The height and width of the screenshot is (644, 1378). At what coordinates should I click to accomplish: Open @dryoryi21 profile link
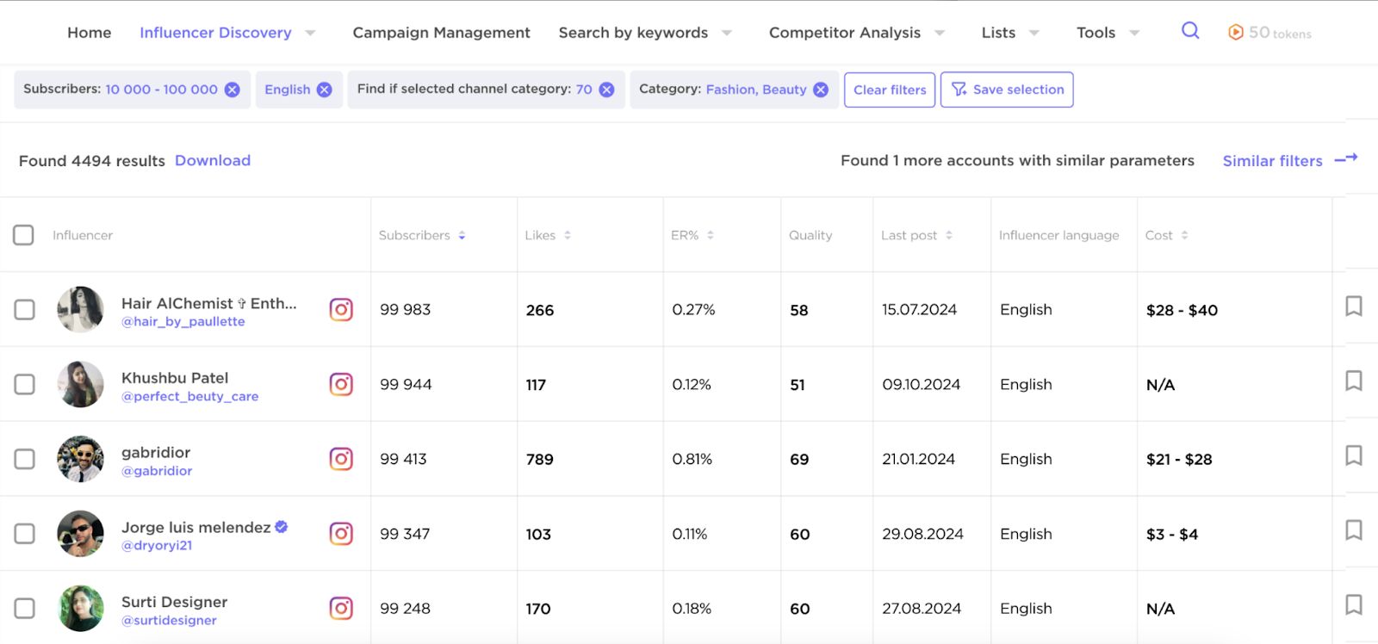(157, 546)
